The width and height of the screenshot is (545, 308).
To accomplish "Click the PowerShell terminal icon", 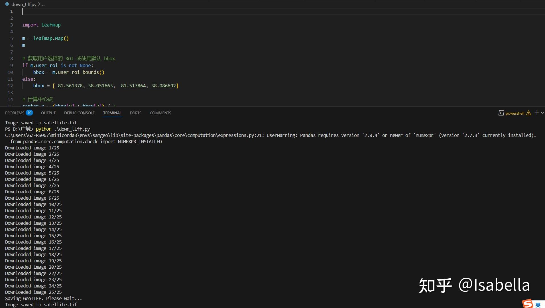I will coord(502,113).
